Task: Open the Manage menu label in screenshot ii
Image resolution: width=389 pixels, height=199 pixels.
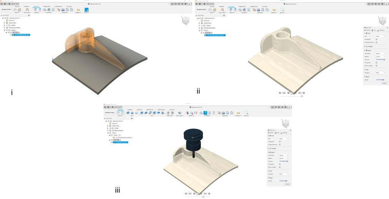Action: (x=260, y=13)
